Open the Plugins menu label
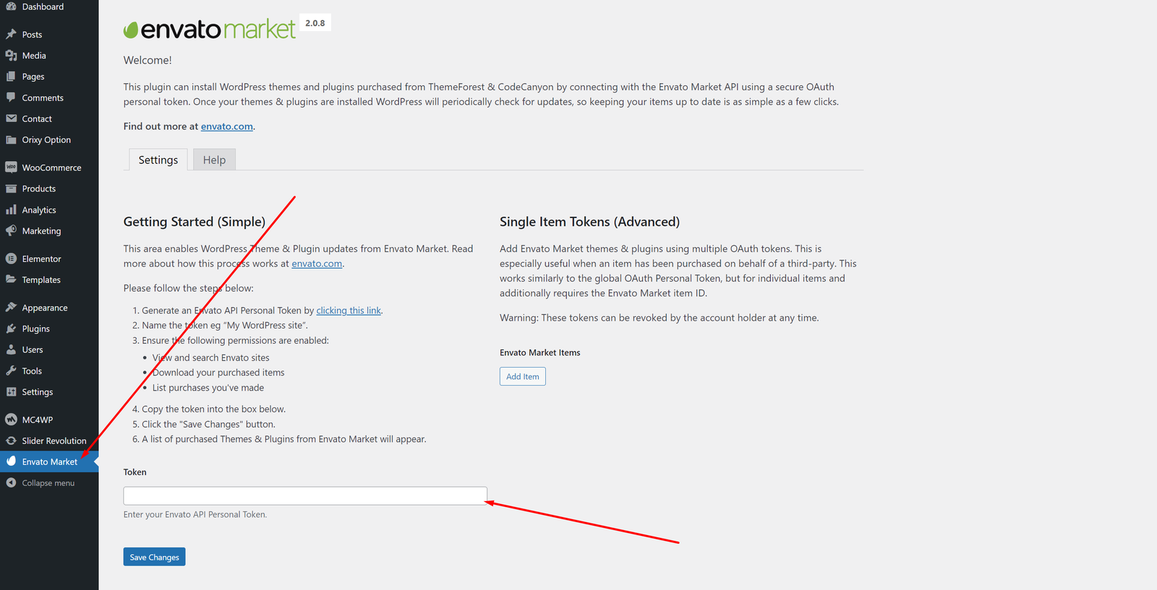 coord(36,329)
